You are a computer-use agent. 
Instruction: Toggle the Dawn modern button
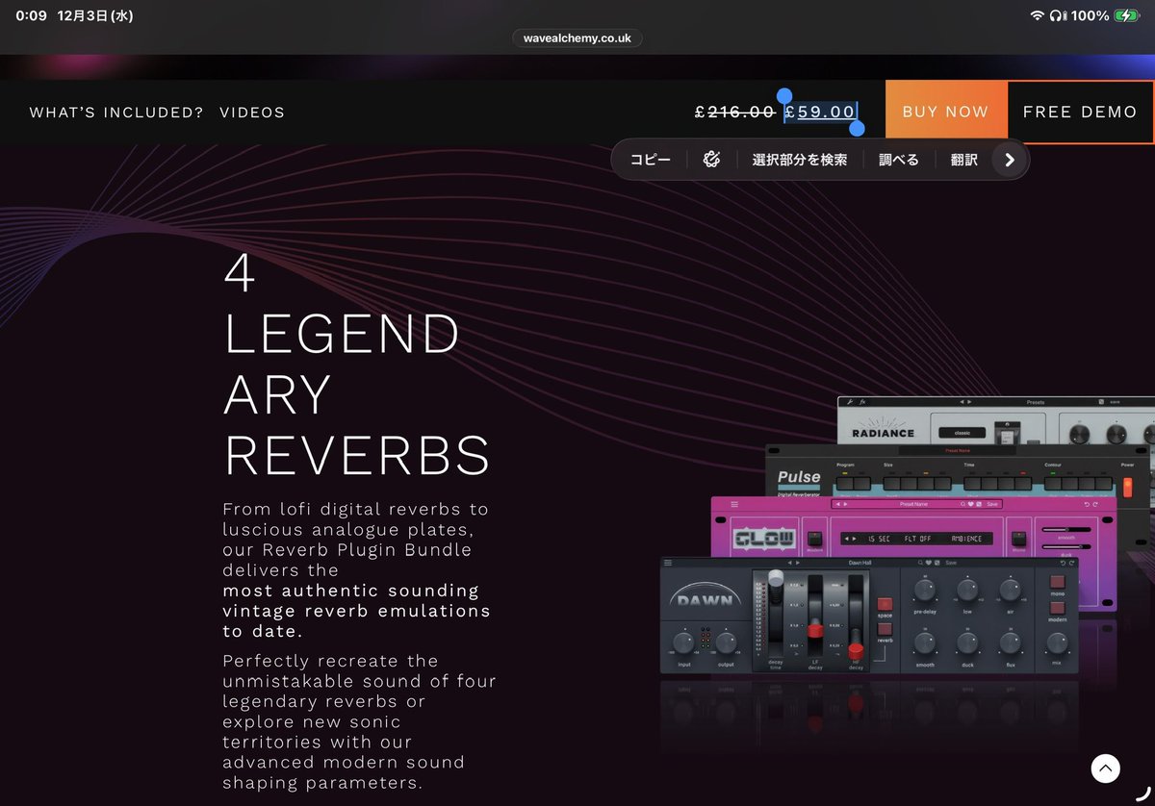coord(1058,608)
